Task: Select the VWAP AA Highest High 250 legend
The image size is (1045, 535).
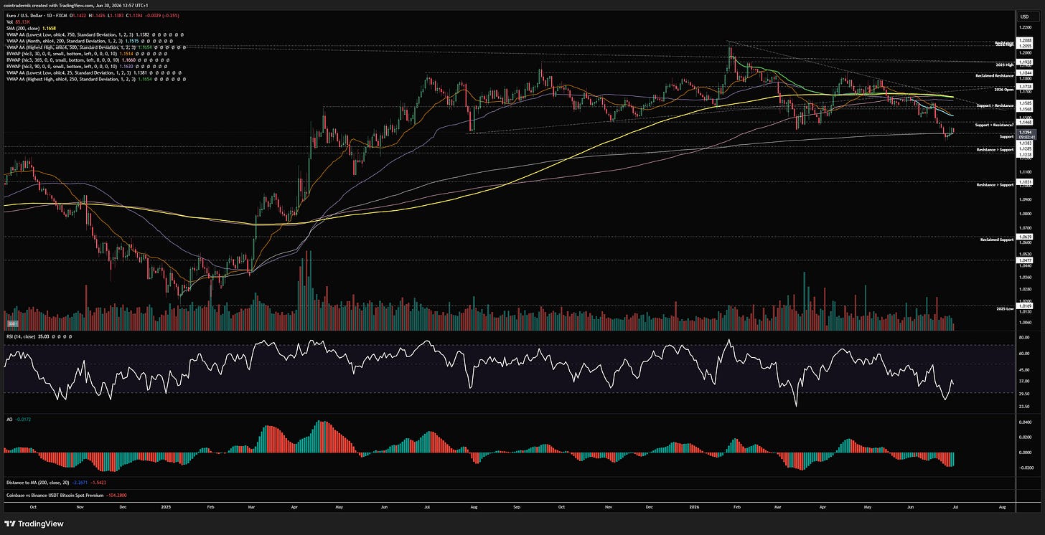Action: coord(95,79)
